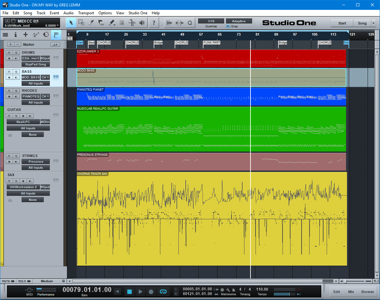Viewport: 380px width, 300px height.
Task: Toggle the marker track flag icon
Action: [56, 35]
